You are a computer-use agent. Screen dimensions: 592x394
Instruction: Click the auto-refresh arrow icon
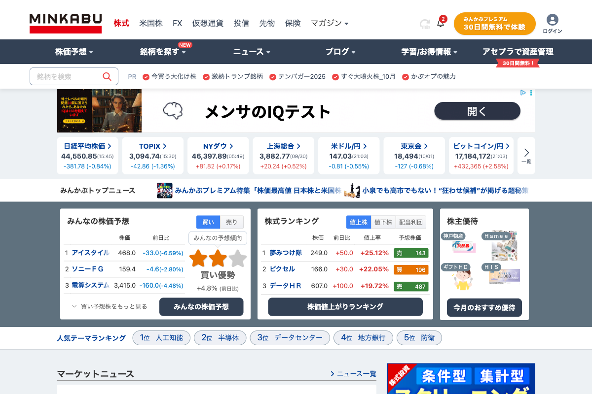[424, 24]
